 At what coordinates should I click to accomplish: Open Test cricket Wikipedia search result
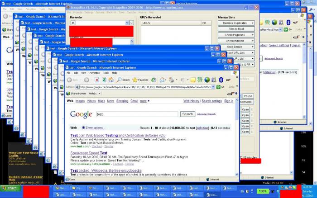tap(106, 170)
